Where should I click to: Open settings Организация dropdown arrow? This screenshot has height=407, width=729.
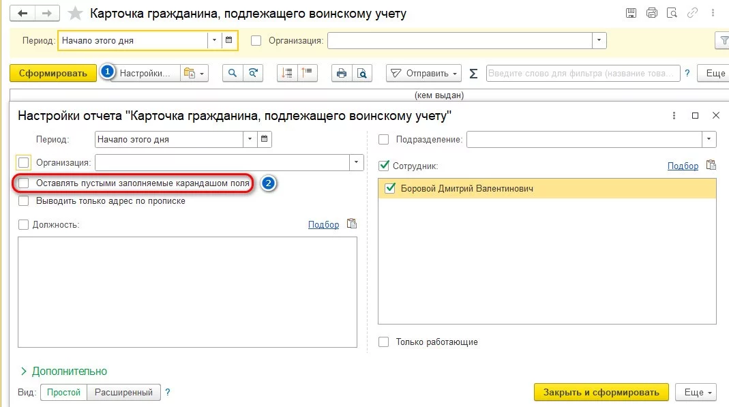[x=356, y=162]
